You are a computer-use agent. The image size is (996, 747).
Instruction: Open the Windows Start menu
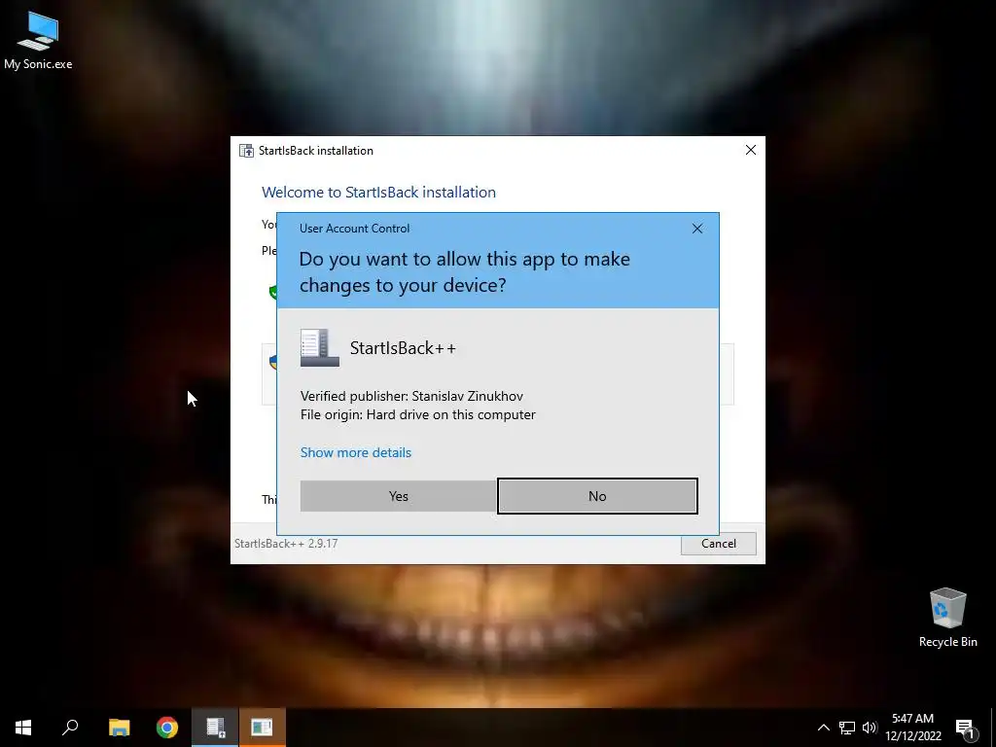[x=23, y=728]
